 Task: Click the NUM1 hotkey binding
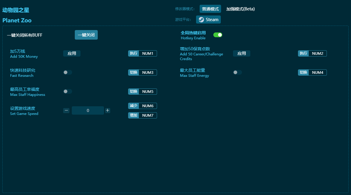pyautogui.click(x=147, y=54)
